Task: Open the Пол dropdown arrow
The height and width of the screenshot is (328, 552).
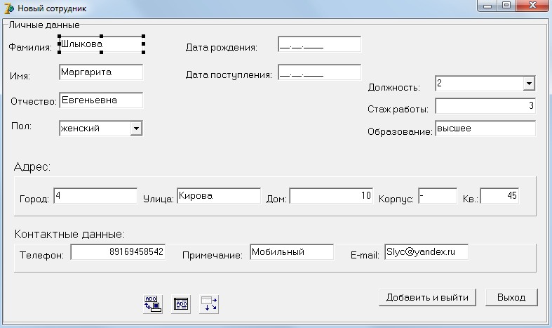Action: point(136,129)
